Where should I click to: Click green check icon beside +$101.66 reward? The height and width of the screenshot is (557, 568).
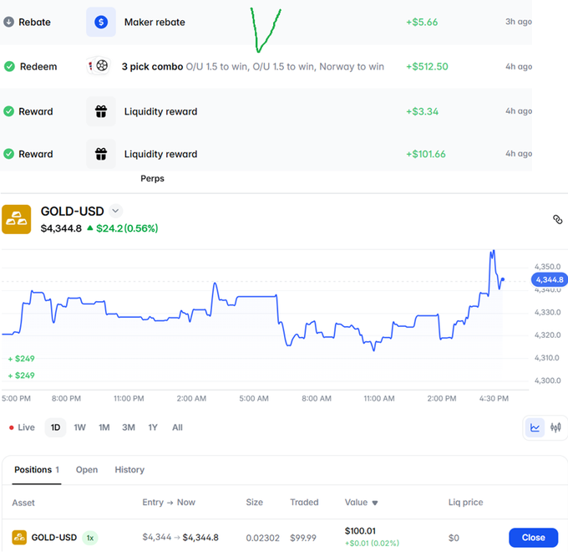8,154
